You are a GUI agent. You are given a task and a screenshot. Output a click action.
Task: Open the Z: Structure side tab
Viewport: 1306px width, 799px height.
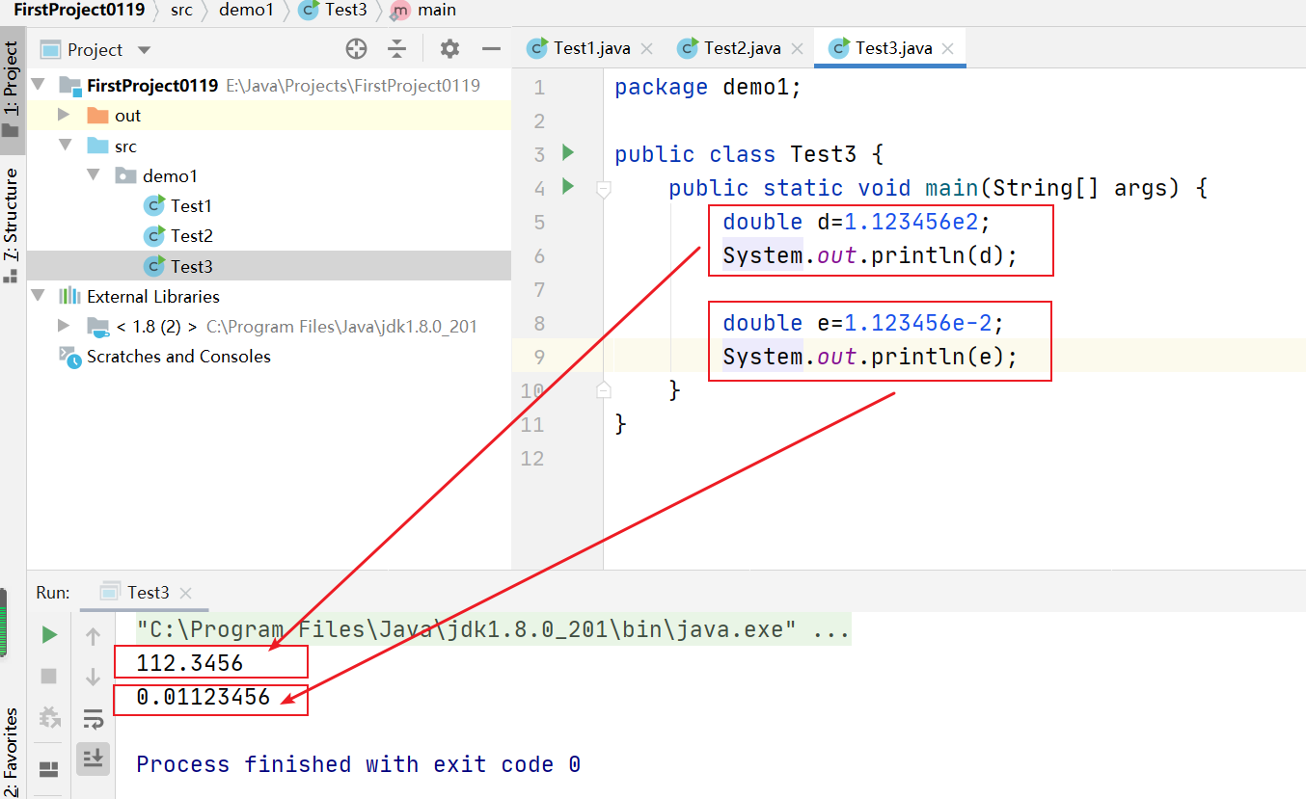[12, 224]
